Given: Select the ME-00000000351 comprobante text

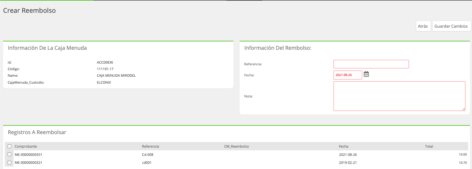Looking at the screenshot, I should pos(28,154).
